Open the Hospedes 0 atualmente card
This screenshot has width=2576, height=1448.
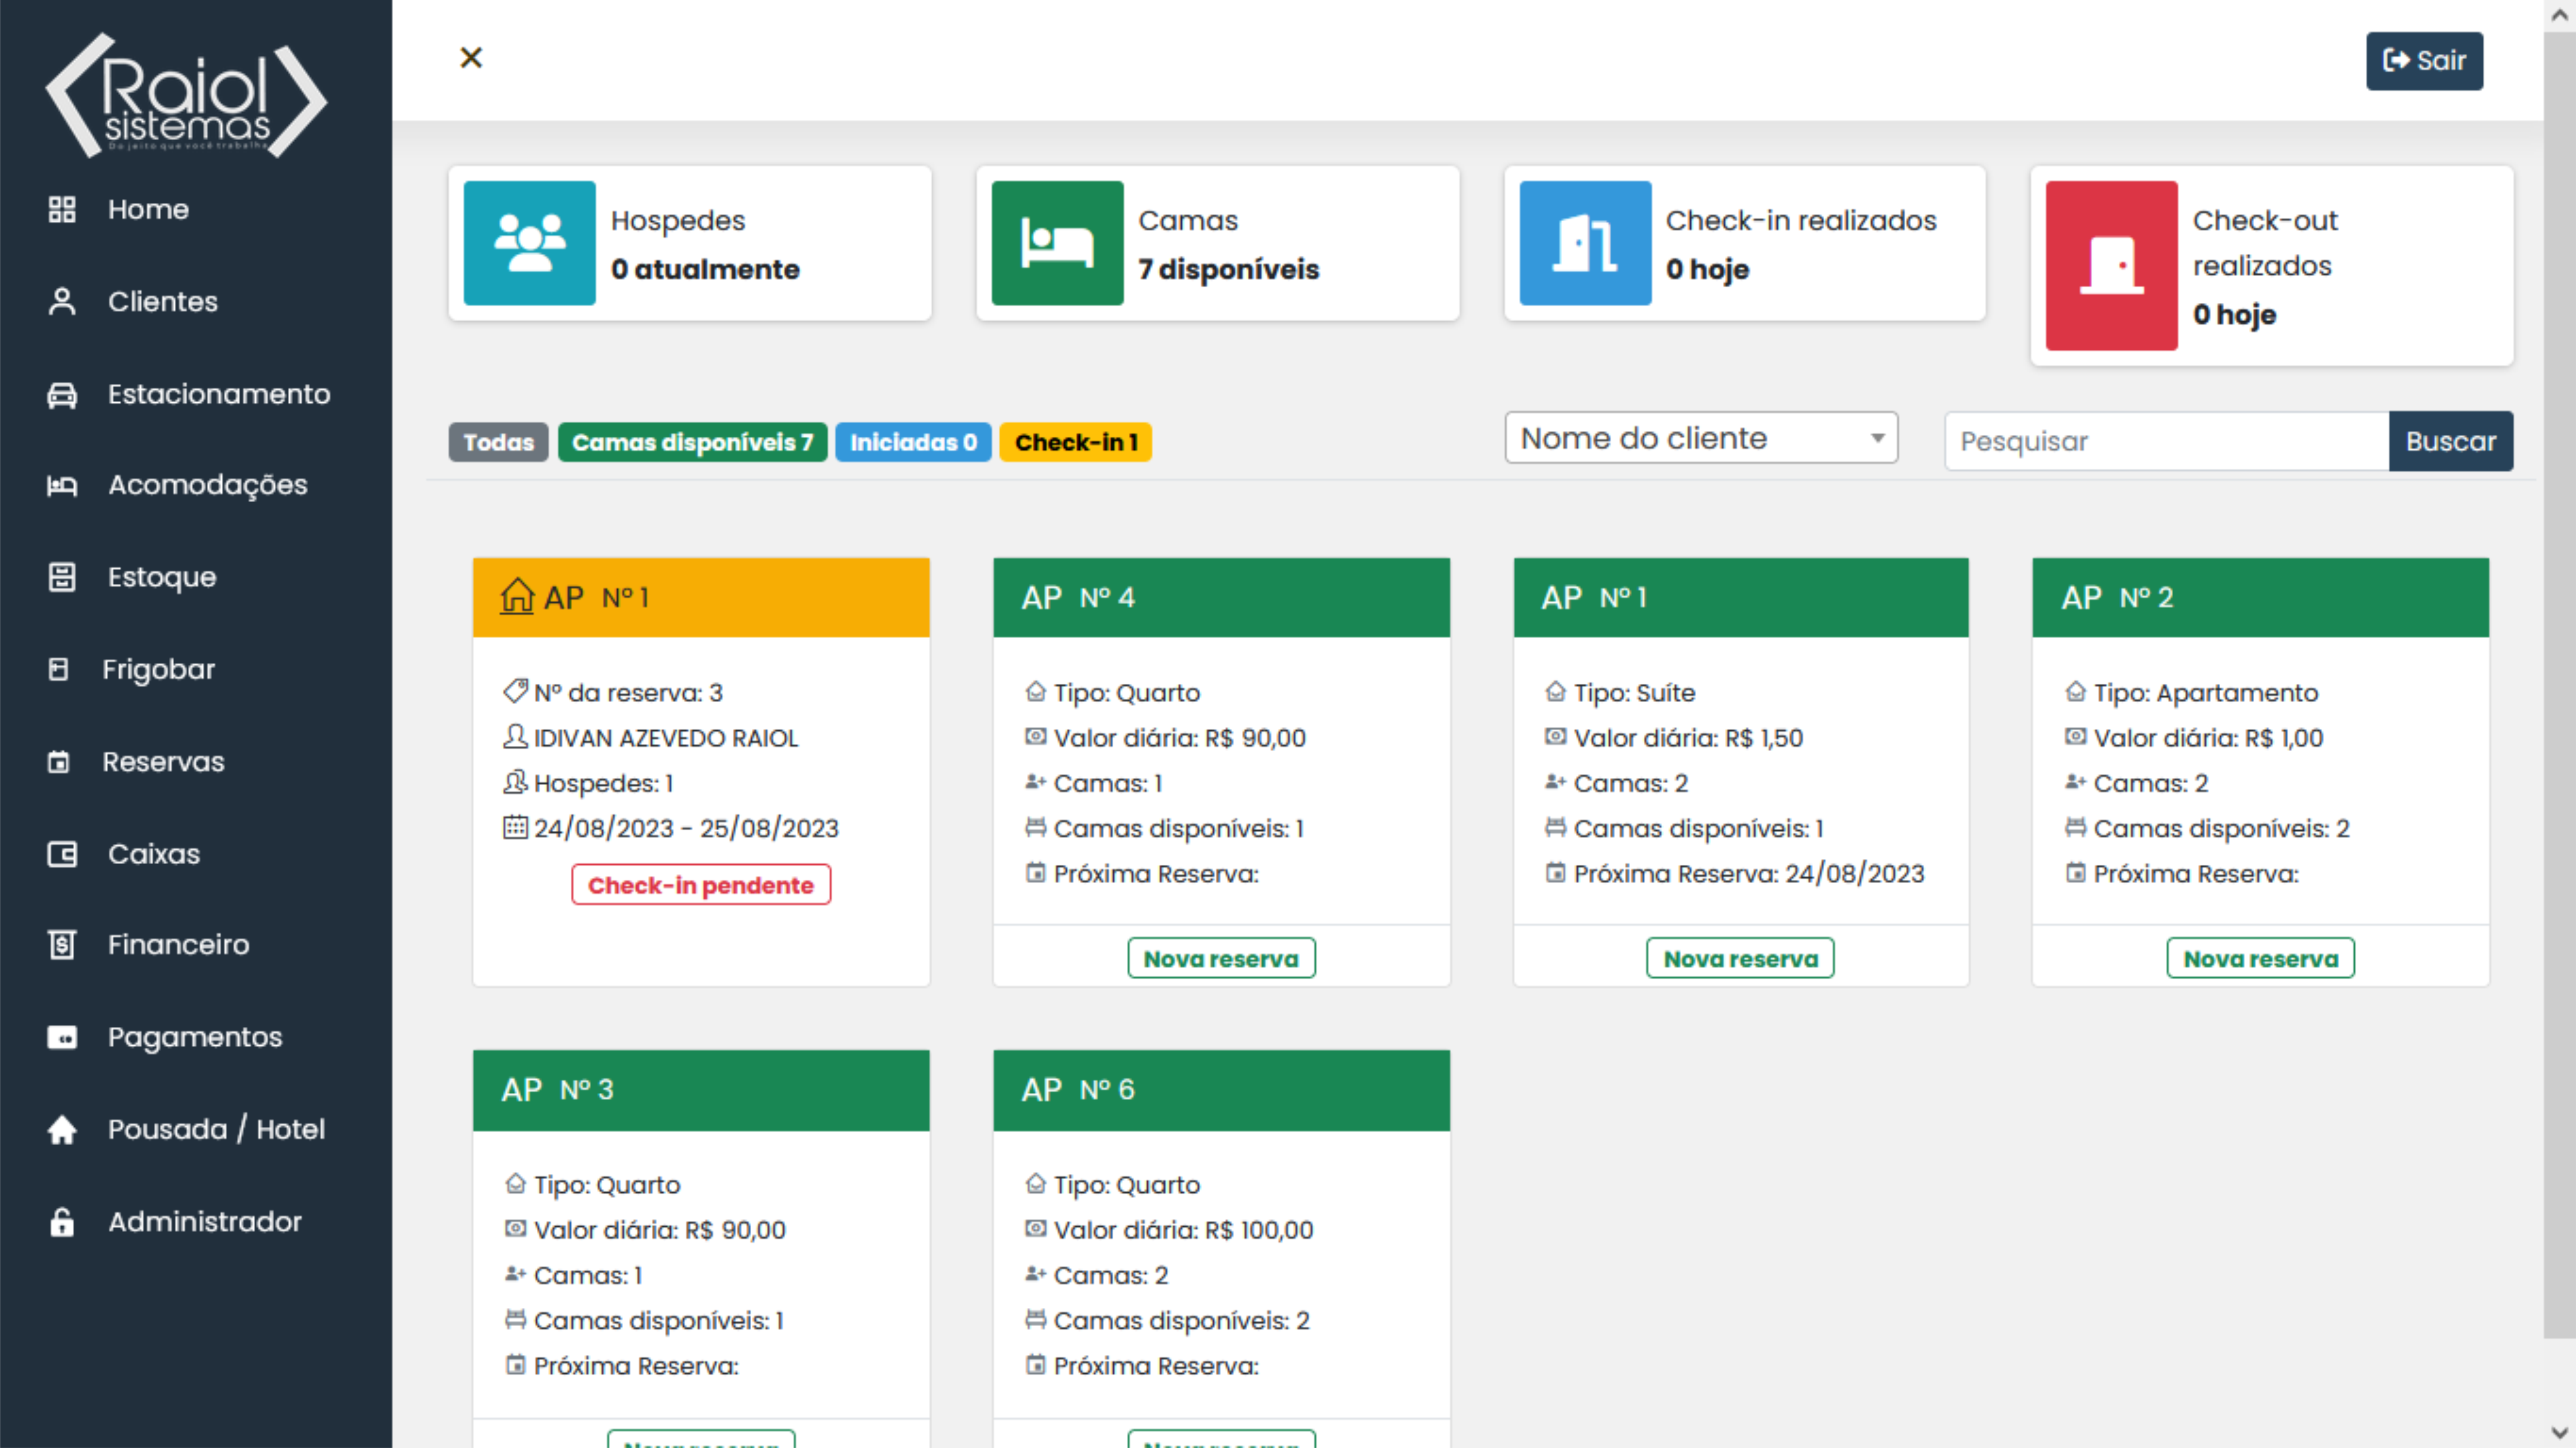690,243
